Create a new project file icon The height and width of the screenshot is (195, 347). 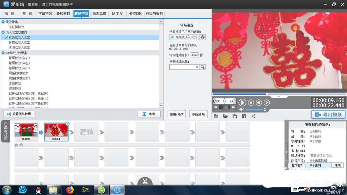click(216, 117)
